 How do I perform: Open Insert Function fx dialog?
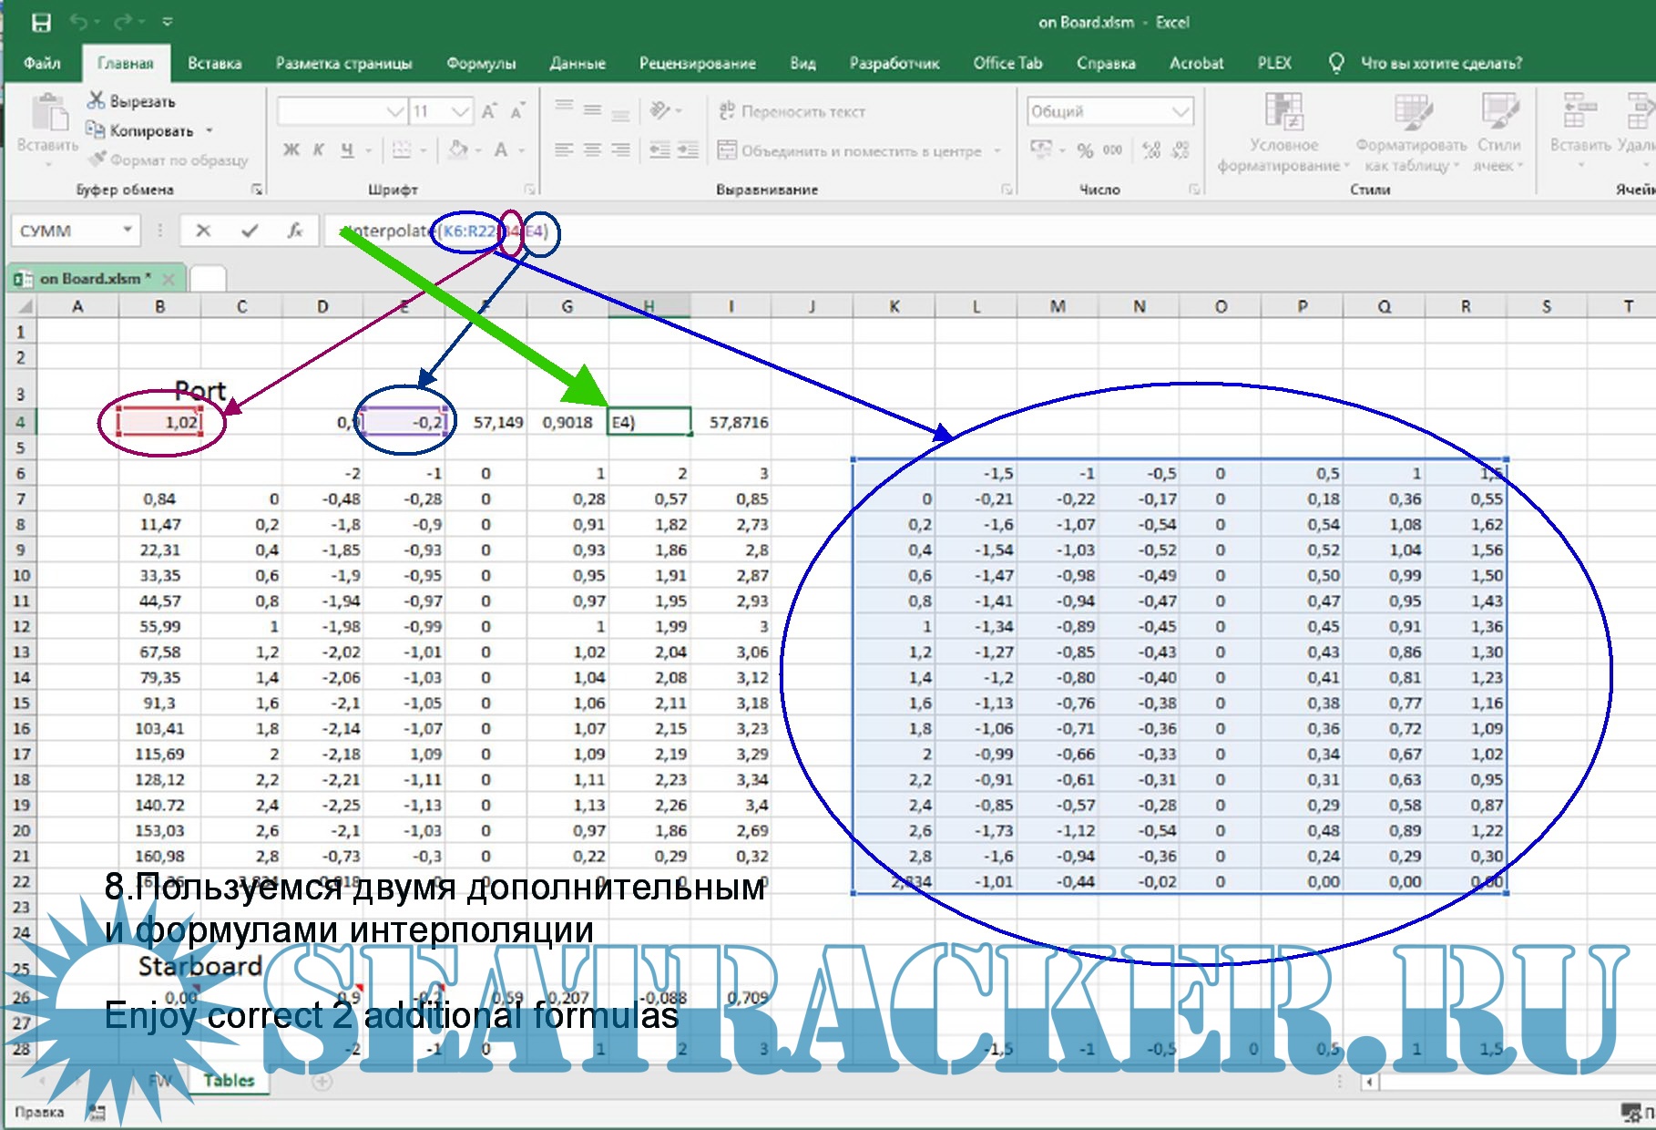(295, 231)
